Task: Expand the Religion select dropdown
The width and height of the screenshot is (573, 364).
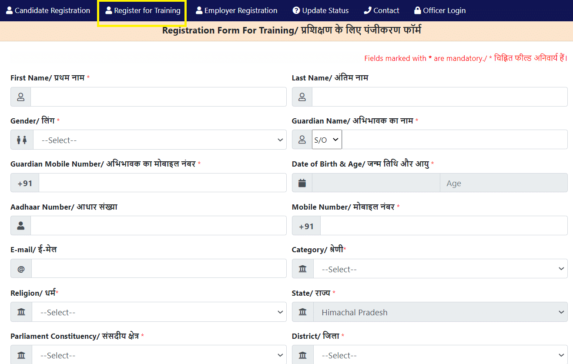Action: (x=159, y=312)
